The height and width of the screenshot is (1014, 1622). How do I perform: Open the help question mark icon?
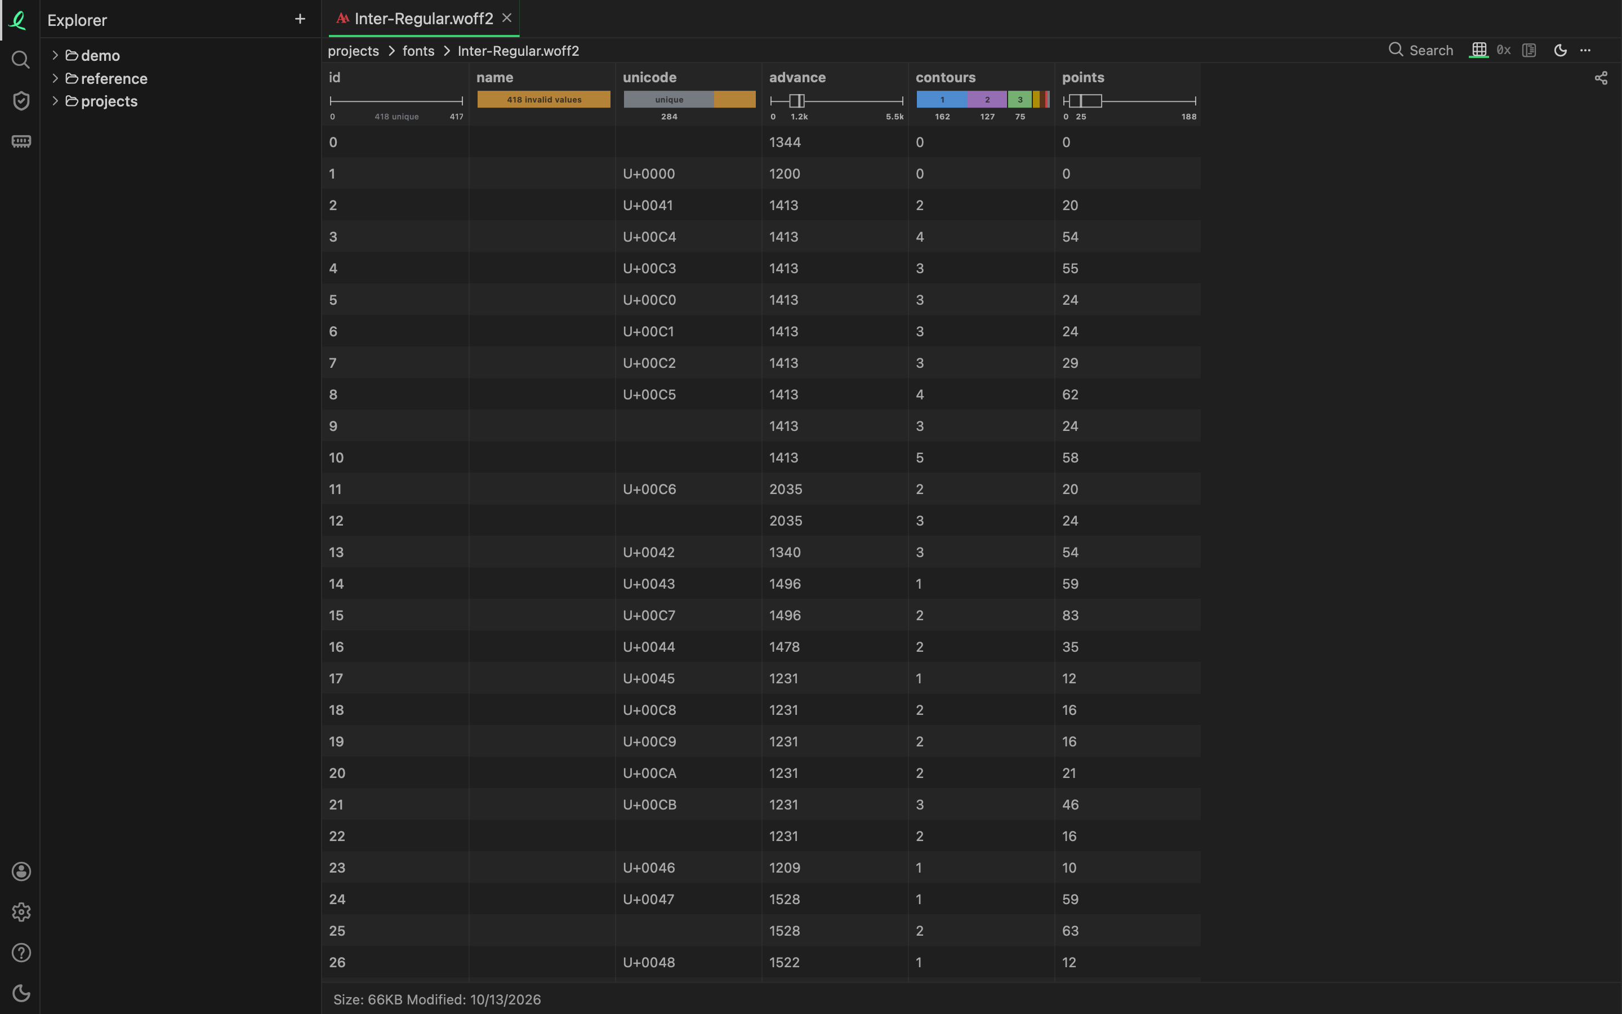click(x=21, y=952)
